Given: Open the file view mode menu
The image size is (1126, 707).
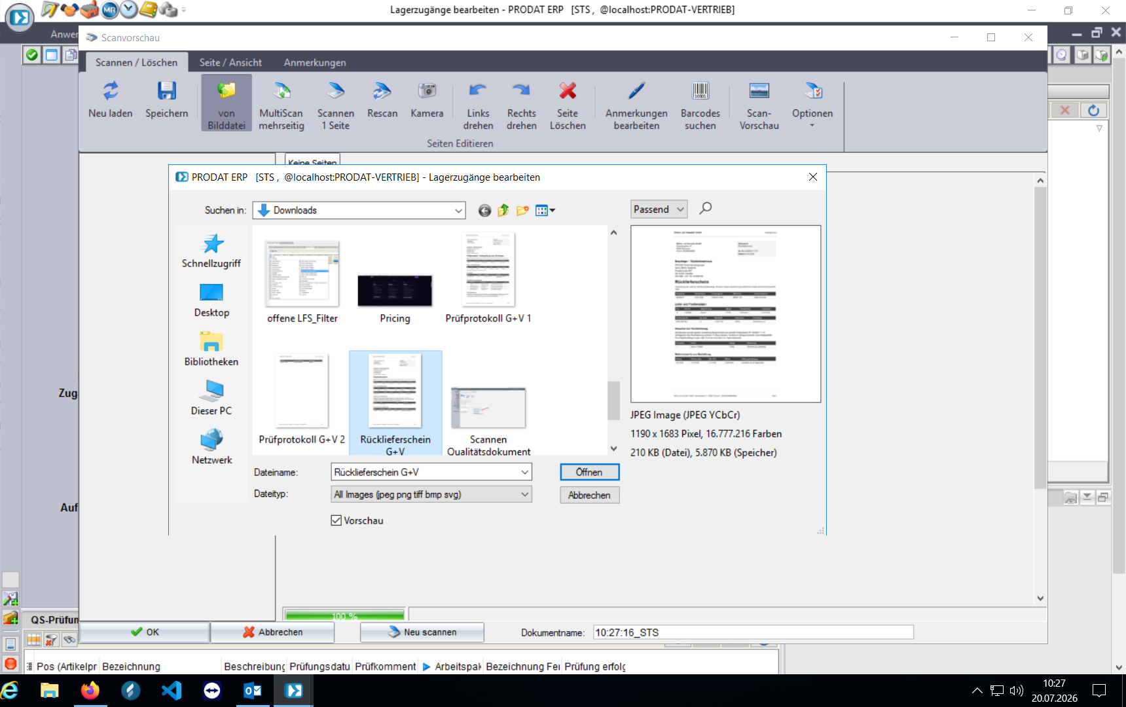Looking at the screenshot, I should coord(545,210).
